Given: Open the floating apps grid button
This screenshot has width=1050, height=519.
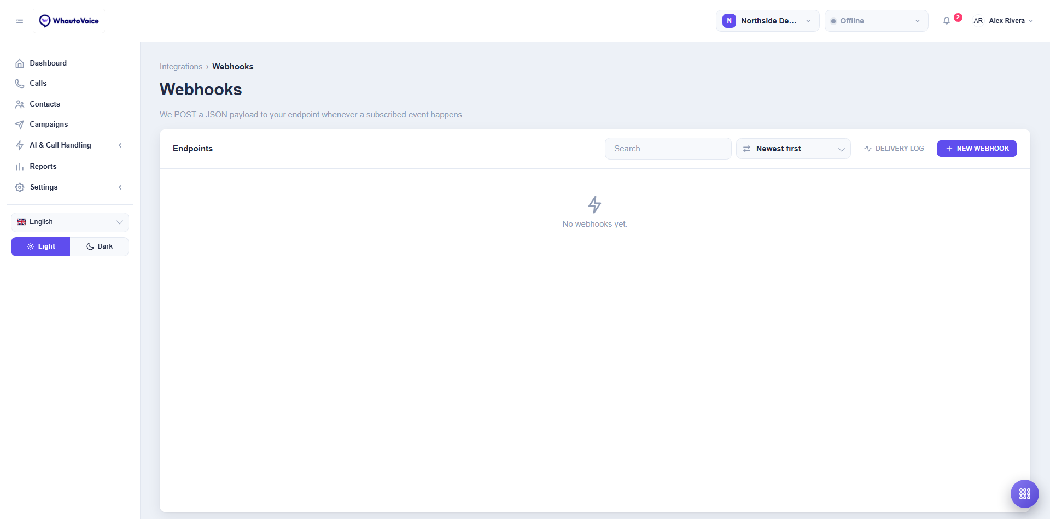Looking at the screenshot, I should (x=1025, y=494).
